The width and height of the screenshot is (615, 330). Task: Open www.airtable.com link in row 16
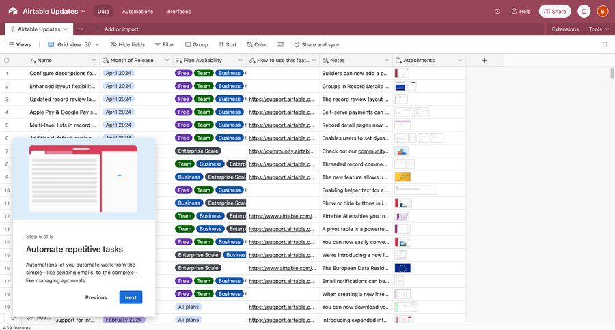pyautogui.click(x=282, y=268)
